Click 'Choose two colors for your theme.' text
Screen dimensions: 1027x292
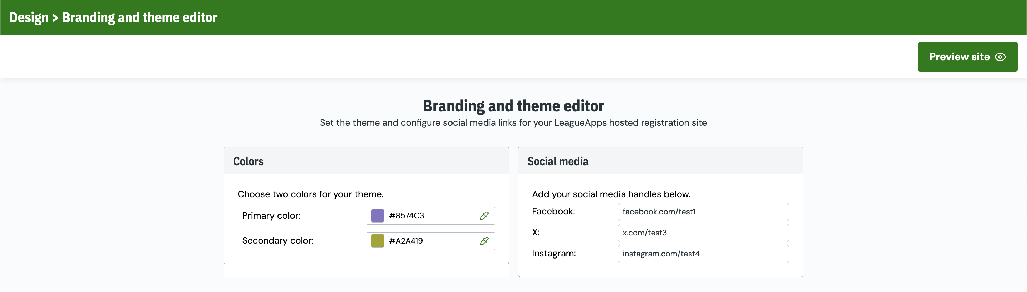click(x=311, y=194)
